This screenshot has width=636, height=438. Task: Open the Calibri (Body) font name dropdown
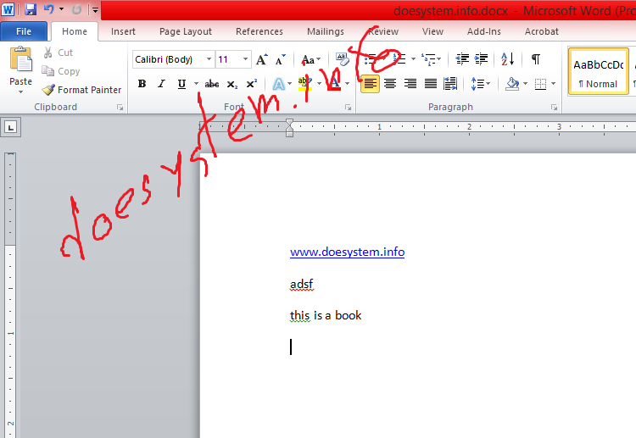pyautogui.click(x=209, y=59)
